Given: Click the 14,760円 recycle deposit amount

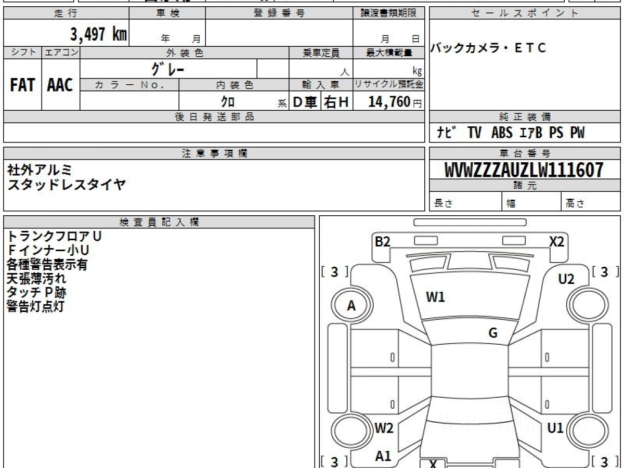Looking at the screenshot, I should [x=395, y=102].
